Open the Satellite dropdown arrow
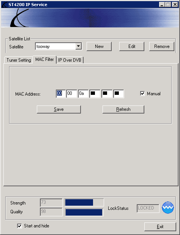180x235 pixels. pos(79,46)
